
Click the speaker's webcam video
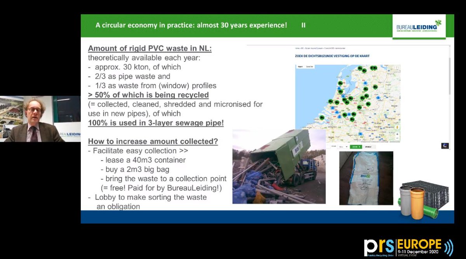click(x=40, y=119)
